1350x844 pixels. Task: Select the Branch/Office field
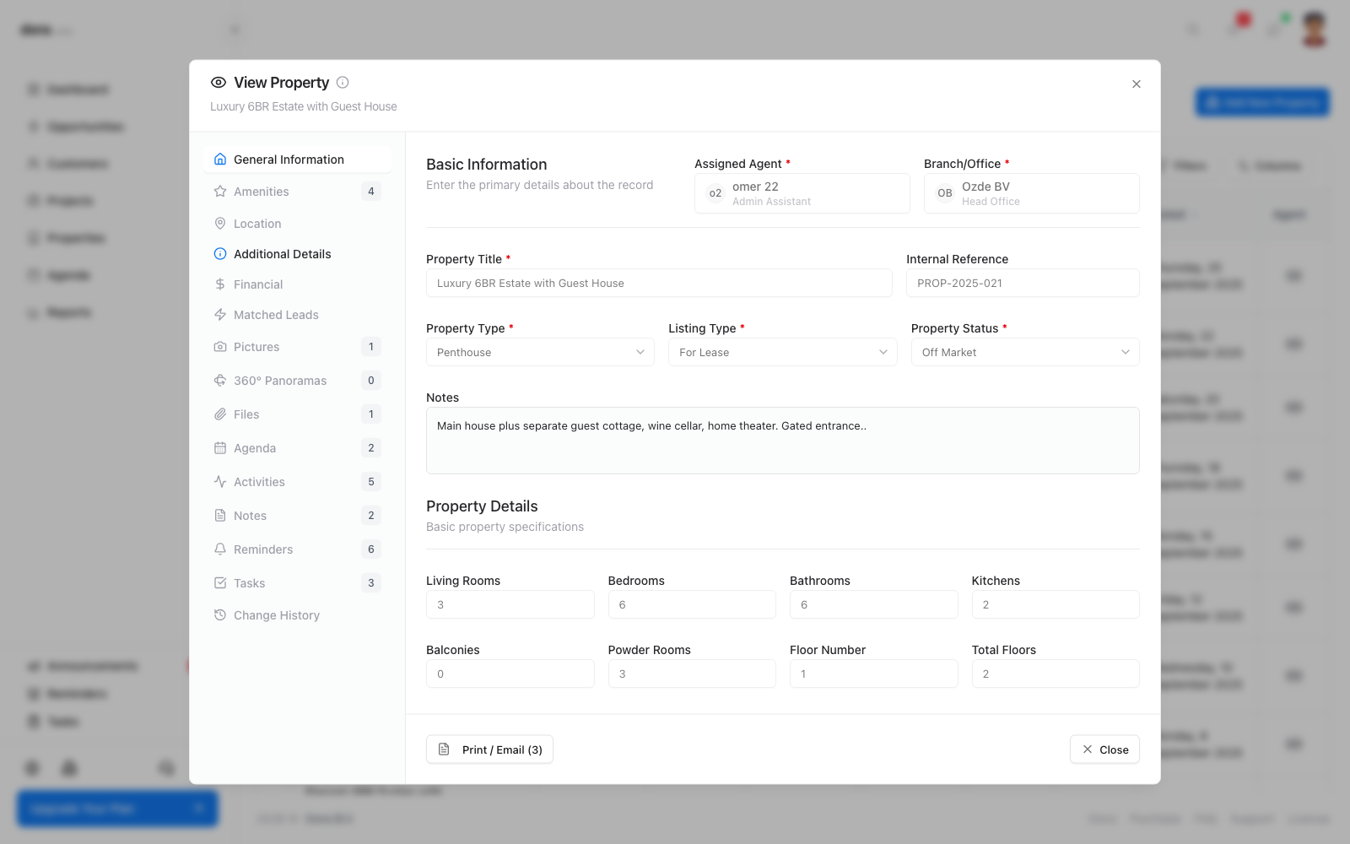(x=1032, y=193)
